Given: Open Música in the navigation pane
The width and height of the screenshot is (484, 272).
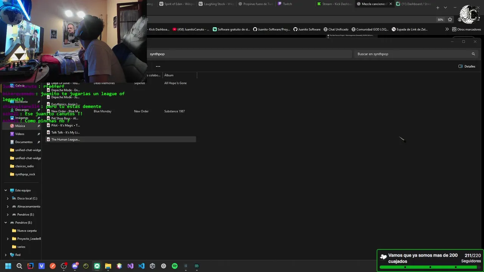Looking at the screenshot, I should point(20,126).
